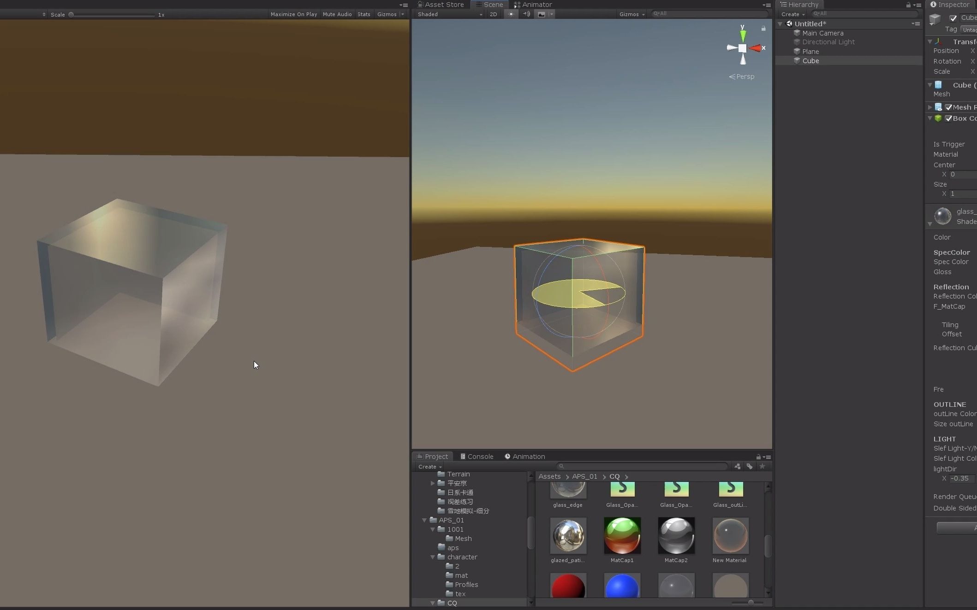Screen dimensions: 977x610
Task: Click scene effects image icon
Action: (x=542, y=14)
